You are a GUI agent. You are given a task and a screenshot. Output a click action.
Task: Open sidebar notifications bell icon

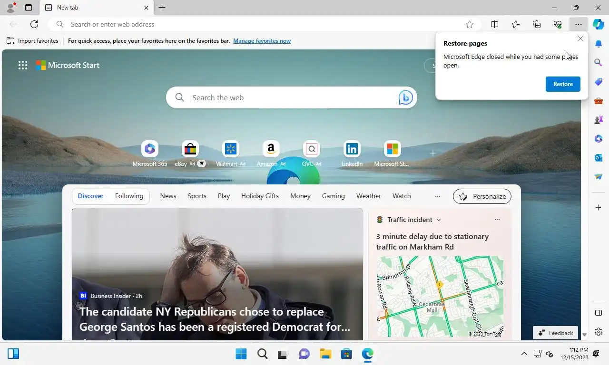click(599, 44)
